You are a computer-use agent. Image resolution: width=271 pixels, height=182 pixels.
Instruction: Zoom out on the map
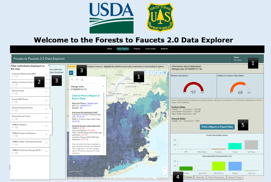(x=164, y=173)
